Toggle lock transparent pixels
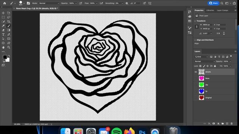 pos(200,66)
